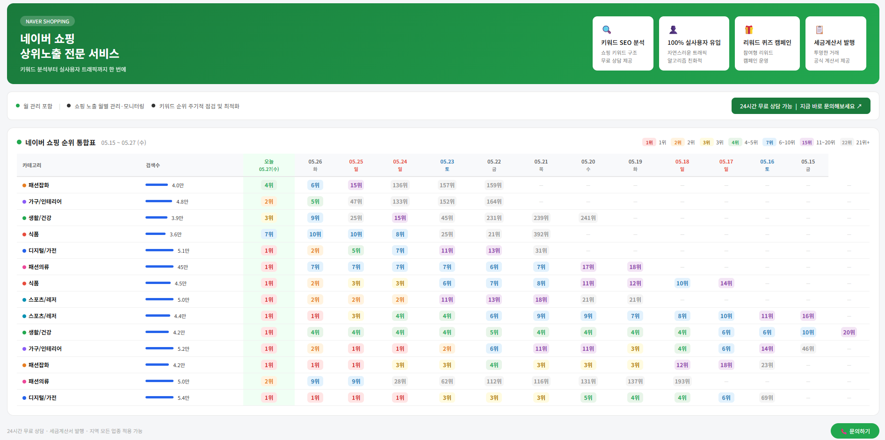Screen dimensions: 885x440
Task: Click 스포츠/레저 category in the 4.4만 row
Action: [x=43, y=316]
